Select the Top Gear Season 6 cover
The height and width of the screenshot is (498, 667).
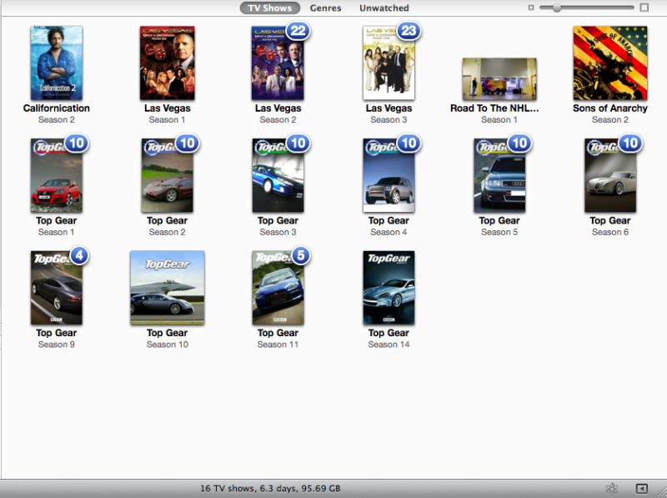pyautogui.click(x=610, y=175)
